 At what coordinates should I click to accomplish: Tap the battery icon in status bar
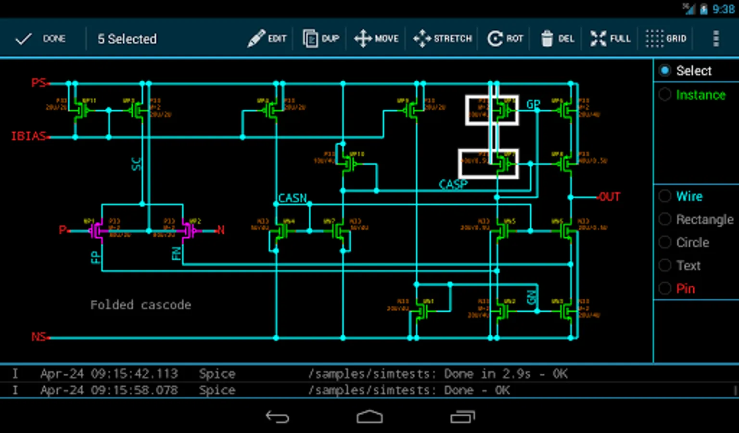[704, 9]
